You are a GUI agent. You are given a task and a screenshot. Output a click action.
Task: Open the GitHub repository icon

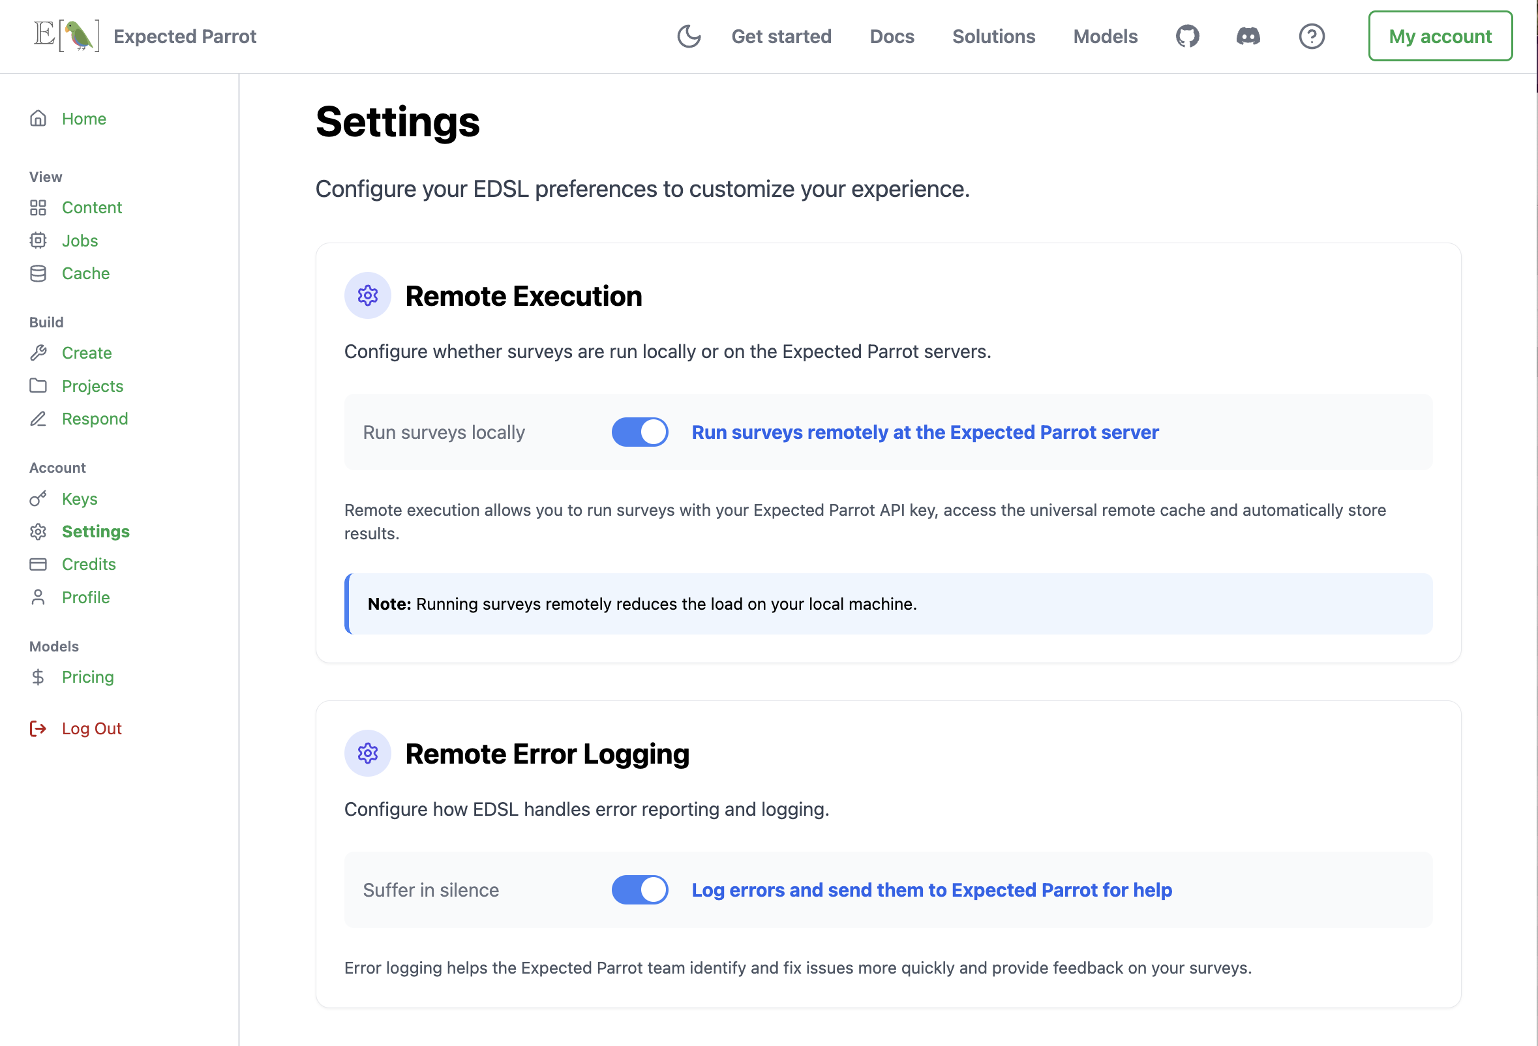click(x=1187, y=37)
